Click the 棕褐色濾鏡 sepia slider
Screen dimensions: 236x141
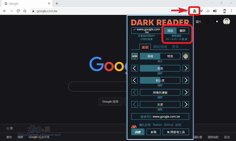coord(160,93)
